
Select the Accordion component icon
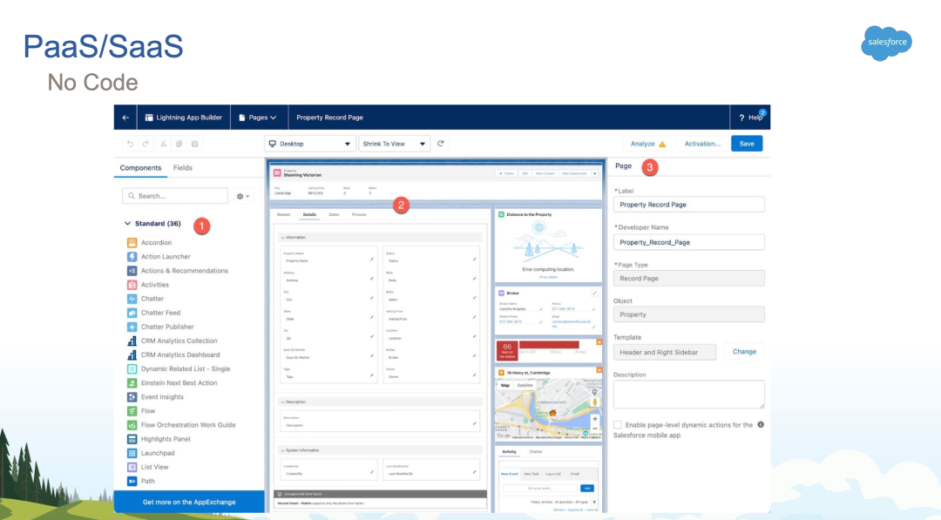point(132,243)
